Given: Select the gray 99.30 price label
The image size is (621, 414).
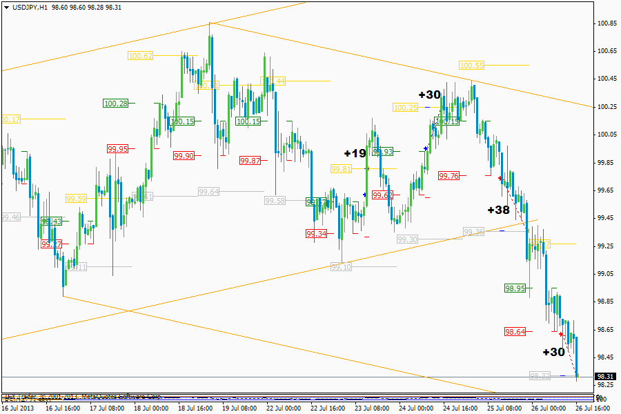Looking at the screenshot, I should [407, 239].
